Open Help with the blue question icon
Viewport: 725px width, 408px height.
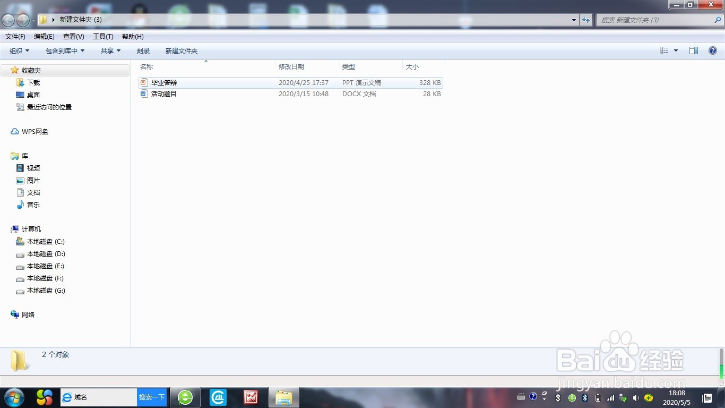(x=713, y=50)
